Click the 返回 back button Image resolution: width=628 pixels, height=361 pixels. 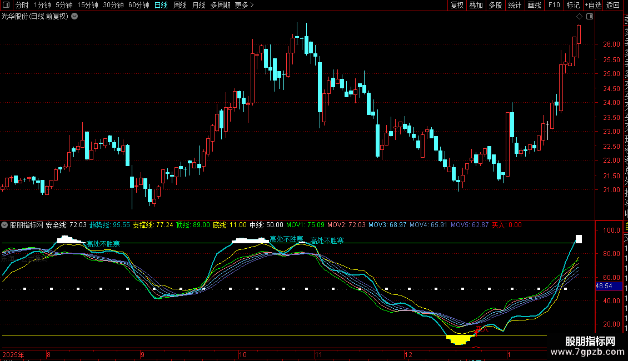click(x=613, y=6)
